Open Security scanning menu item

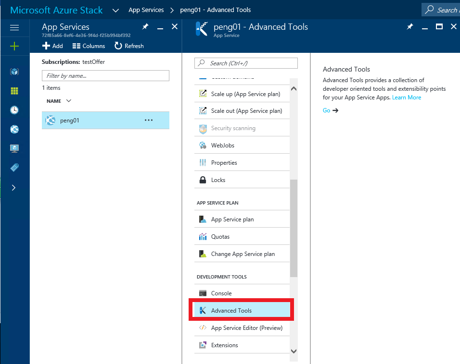[x=242, y=128]
